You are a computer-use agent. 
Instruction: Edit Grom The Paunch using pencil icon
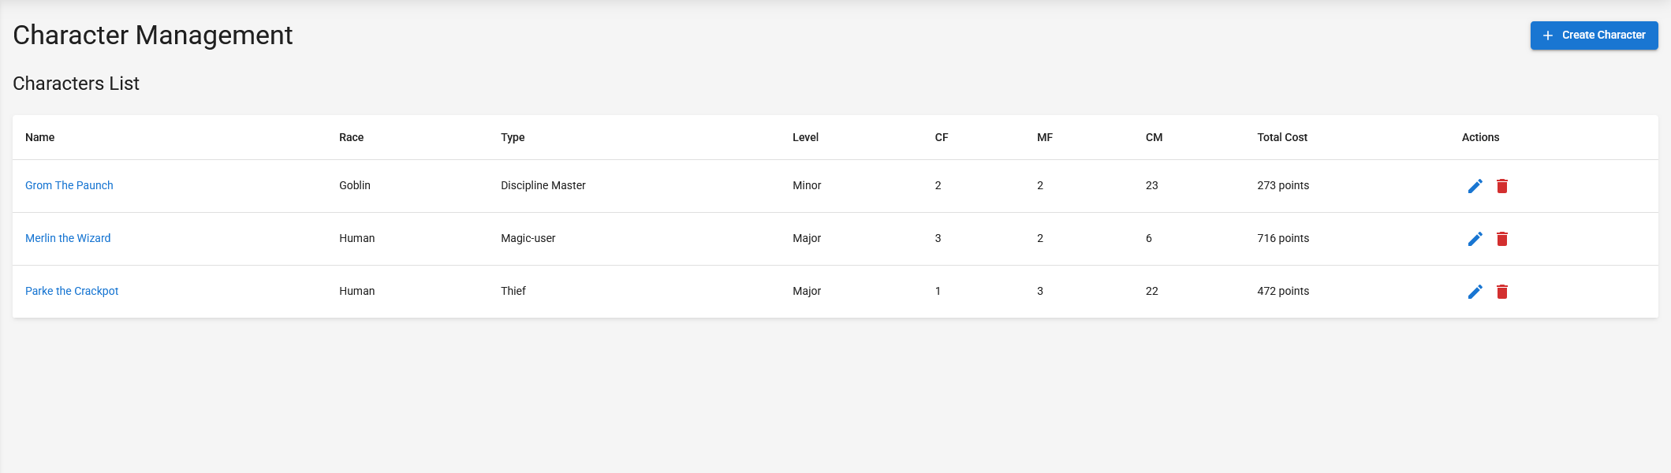point(1475,186)
